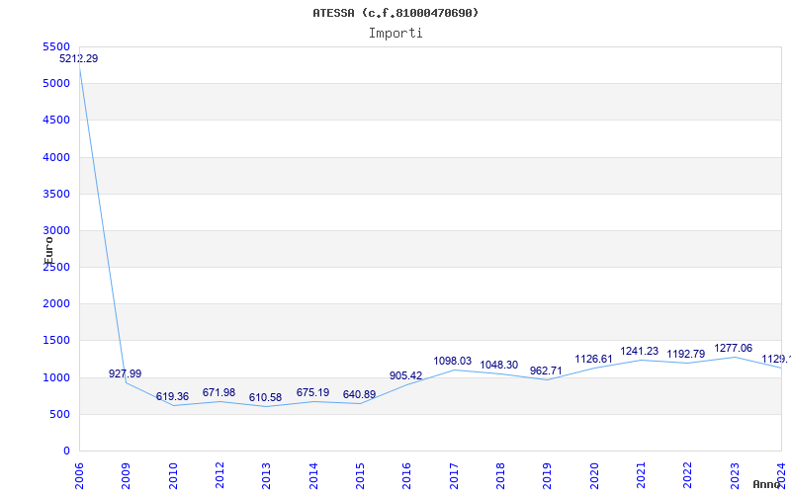Screen dimensions: 791x494
Task: Click the x-axis year label 2015
Action: 360,476
